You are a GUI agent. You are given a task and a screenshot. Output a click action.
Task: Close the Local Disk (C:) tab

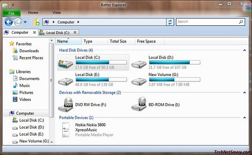(75, 32)
